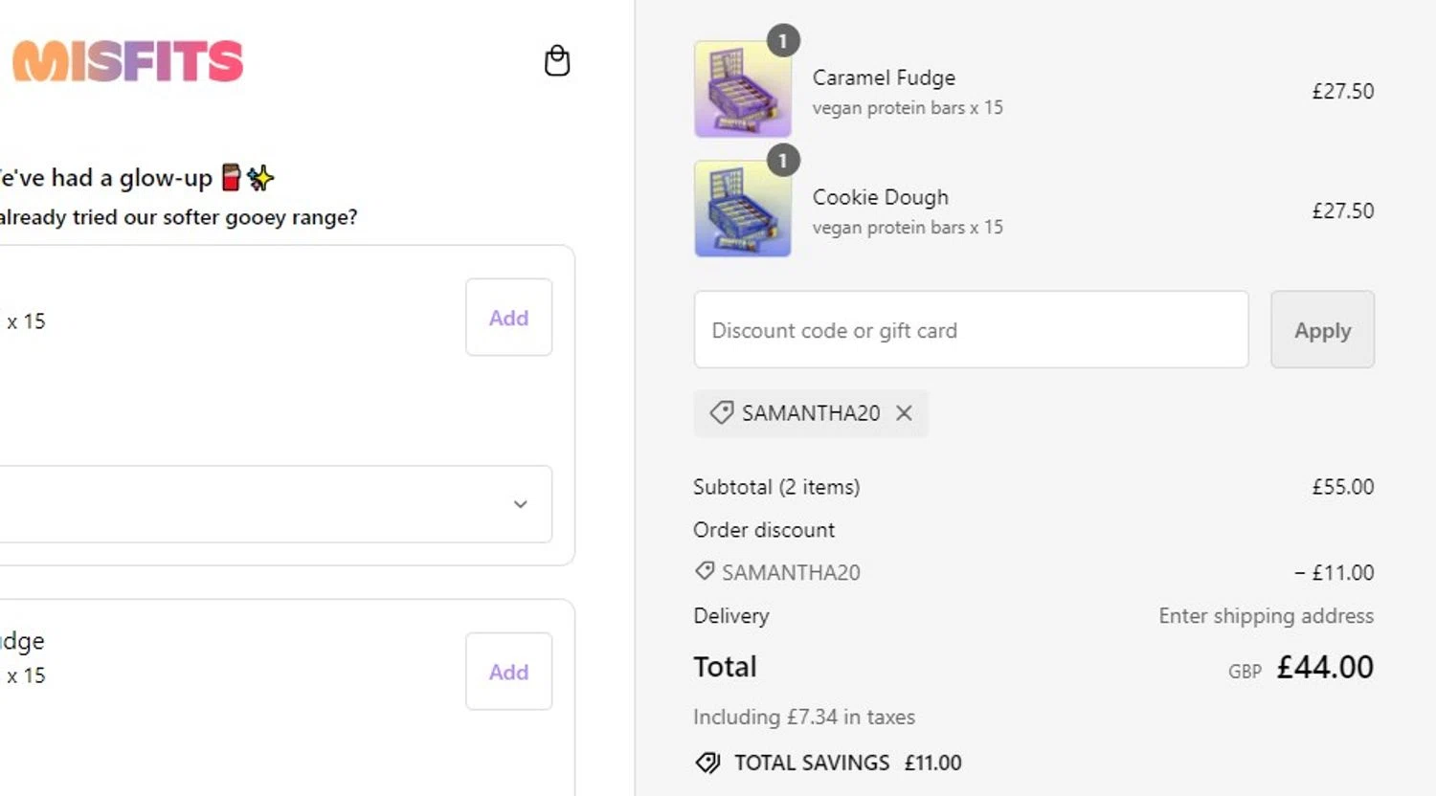Click the Enter shipping address text
The image size is (1436, 796).
point(1266,615)
